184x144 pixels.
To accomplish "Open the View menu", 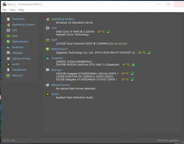I will click(x=12, y=10).
